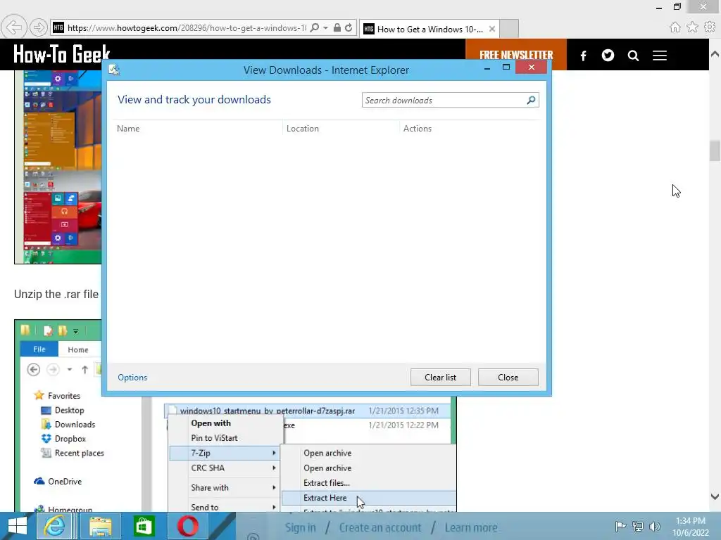The image size is (721, 540).
Task: Click Internet Explorer icon on taskbar
Action: pyautogui.click(x=54, y=526)
